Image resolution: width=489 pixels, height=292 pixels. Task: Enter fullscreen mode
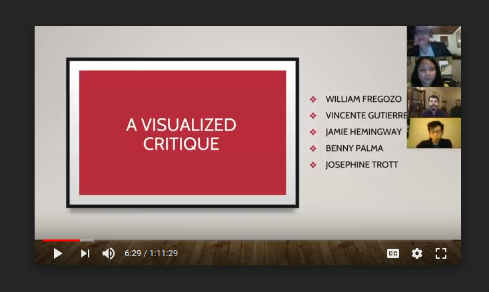(x=440, y=253)
